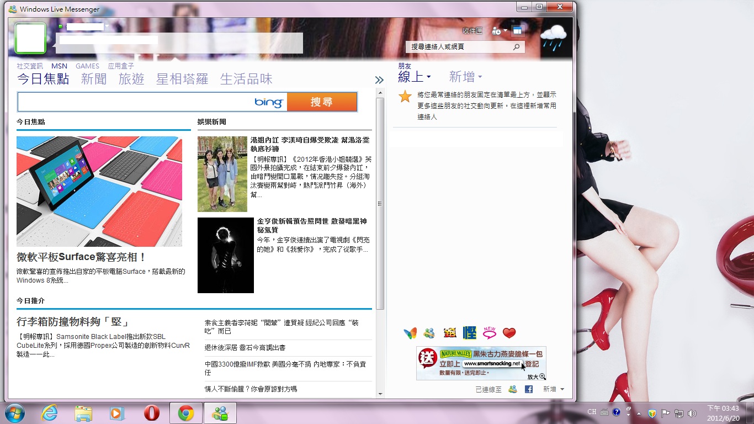
Task: Open the 微軟平板Surface驚喜亮相 headline
Action: coord(81,257)
